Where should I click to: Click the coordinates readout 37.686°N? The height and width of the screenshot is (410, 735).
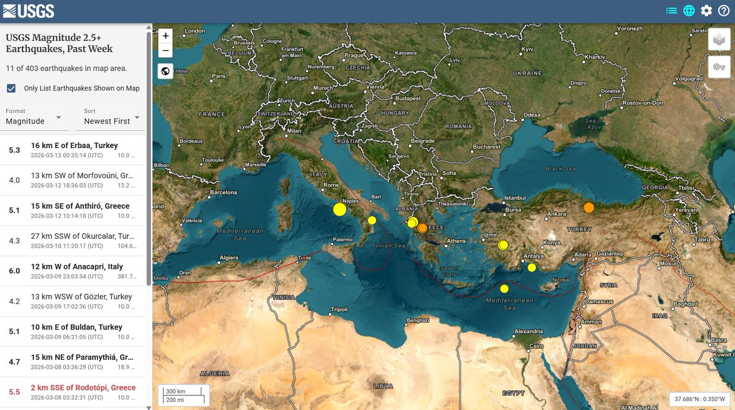(699, 398)
